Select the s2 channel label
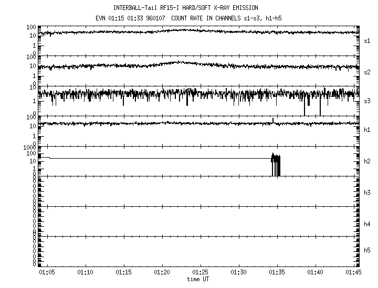 [367, 72]
